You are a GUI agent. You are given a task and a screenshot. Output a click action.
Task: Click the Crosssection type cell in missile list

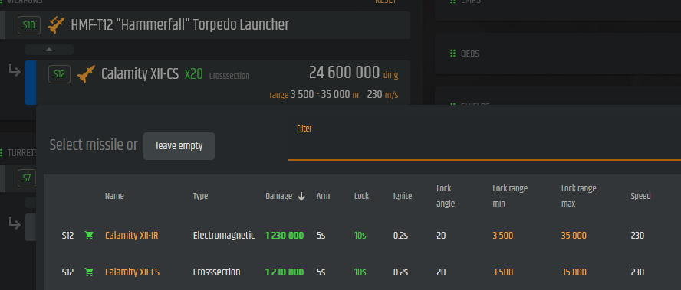point(216,272)
